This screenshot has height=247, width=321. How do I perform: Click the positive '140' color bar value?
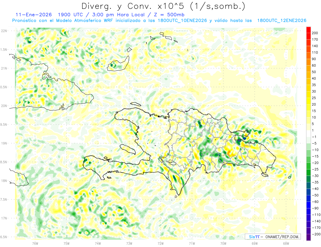[x=315, y=46]
